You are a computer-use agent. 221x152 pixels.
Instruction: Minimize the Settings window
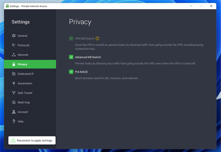click(x=191, y=6)
